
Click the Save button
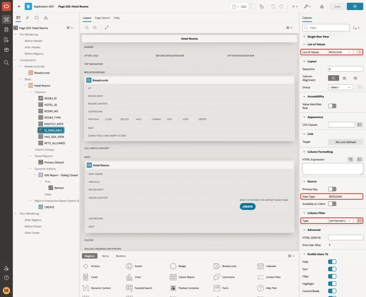click(x=337, y=6)
